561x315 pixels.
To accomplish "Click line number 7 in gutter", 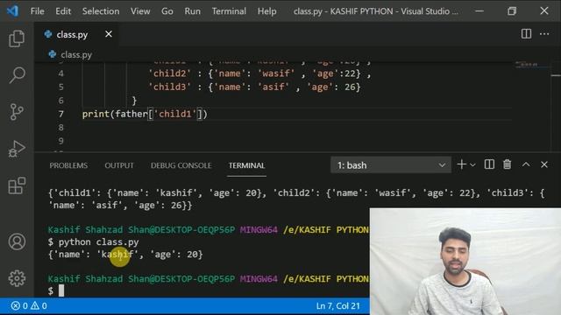I will tap(60, 114).
